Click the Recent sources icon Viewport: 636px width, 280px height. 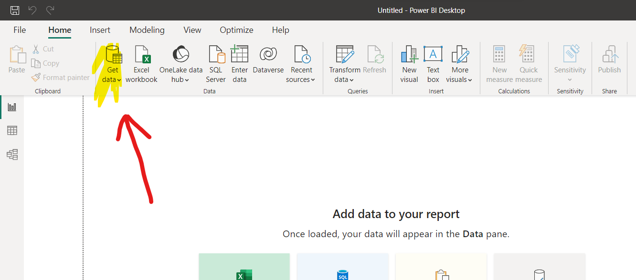[x=302, y=54]
